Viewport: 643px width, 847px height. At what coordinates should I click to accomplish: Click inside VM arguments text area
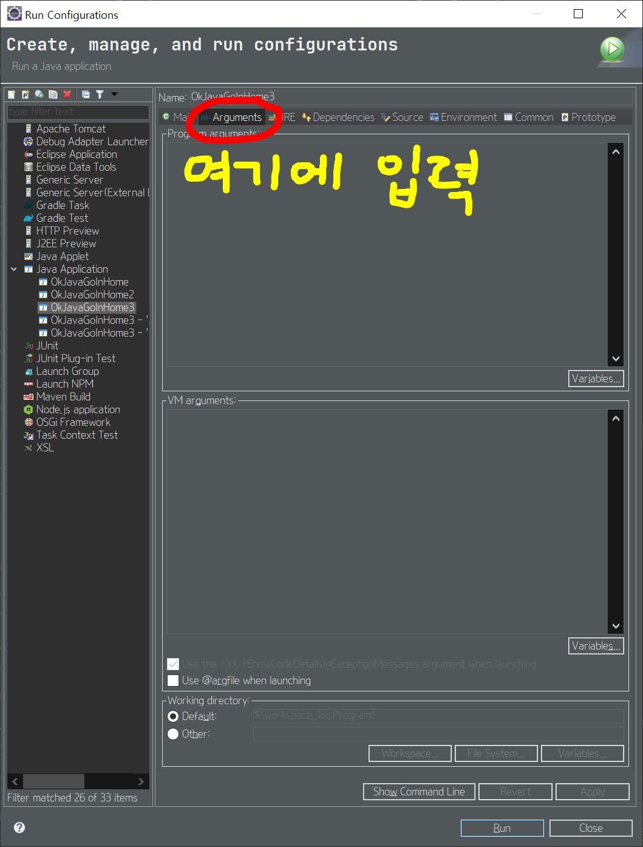point(387,521)
